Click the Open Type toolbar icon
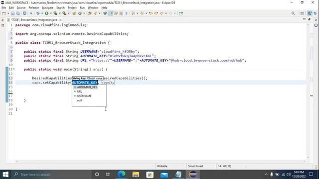 [90, 13]
